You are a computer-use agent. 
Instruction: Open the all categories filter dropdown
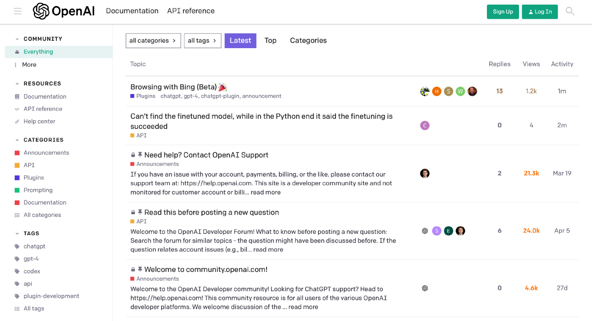[x=153, y=40]
